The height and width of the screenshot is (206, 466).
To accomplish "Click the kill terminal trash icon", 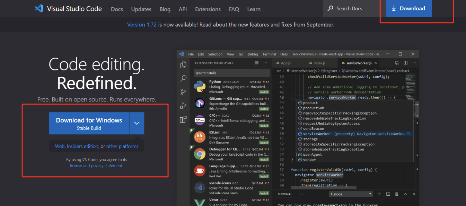I will pos(397,194).
